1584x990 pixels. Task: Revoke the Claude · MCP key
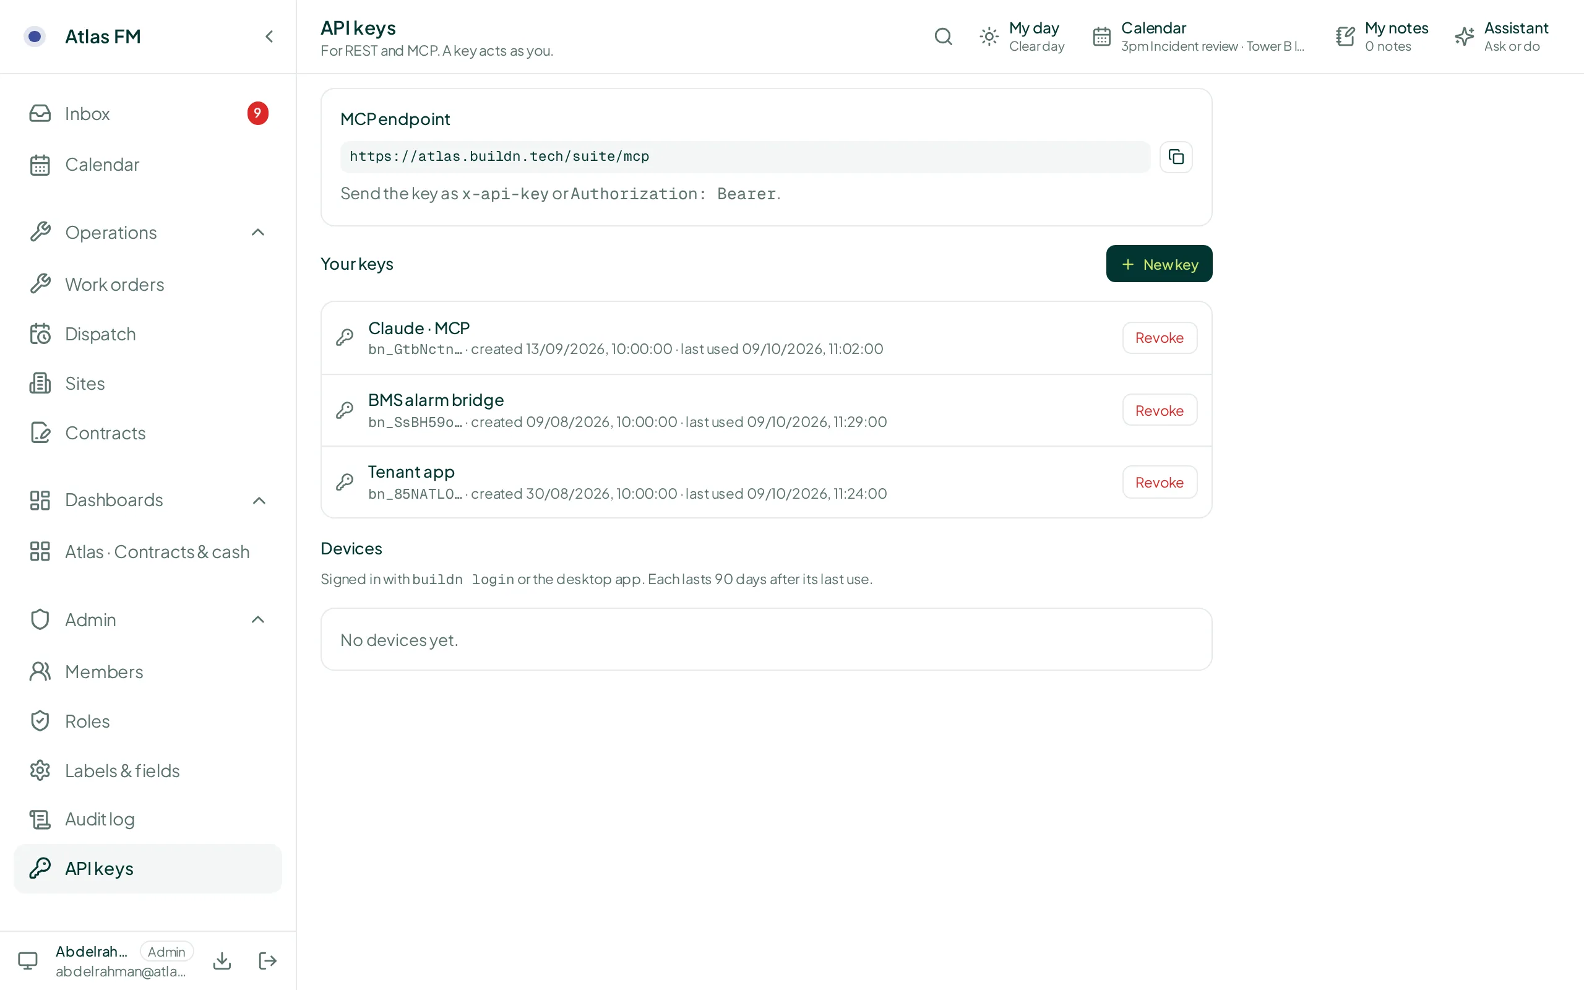coord(1159,338)
